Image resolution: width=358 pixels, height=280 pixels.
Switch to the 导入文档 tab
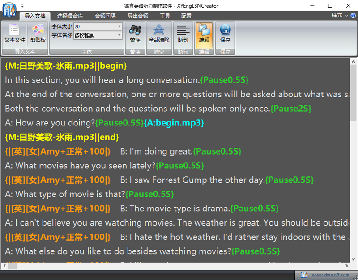coord(35,16)
